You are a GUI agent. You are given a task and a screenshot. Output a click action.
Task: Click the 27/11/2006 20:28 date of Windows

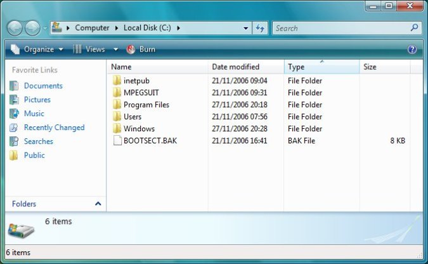pyautogui.click(x=240, y=129)
